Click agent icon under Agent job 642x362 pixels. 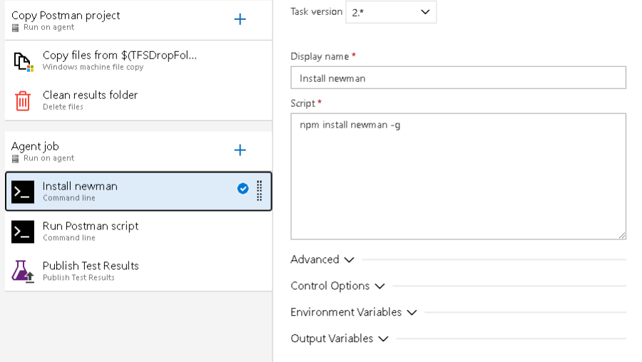[15, 159]
